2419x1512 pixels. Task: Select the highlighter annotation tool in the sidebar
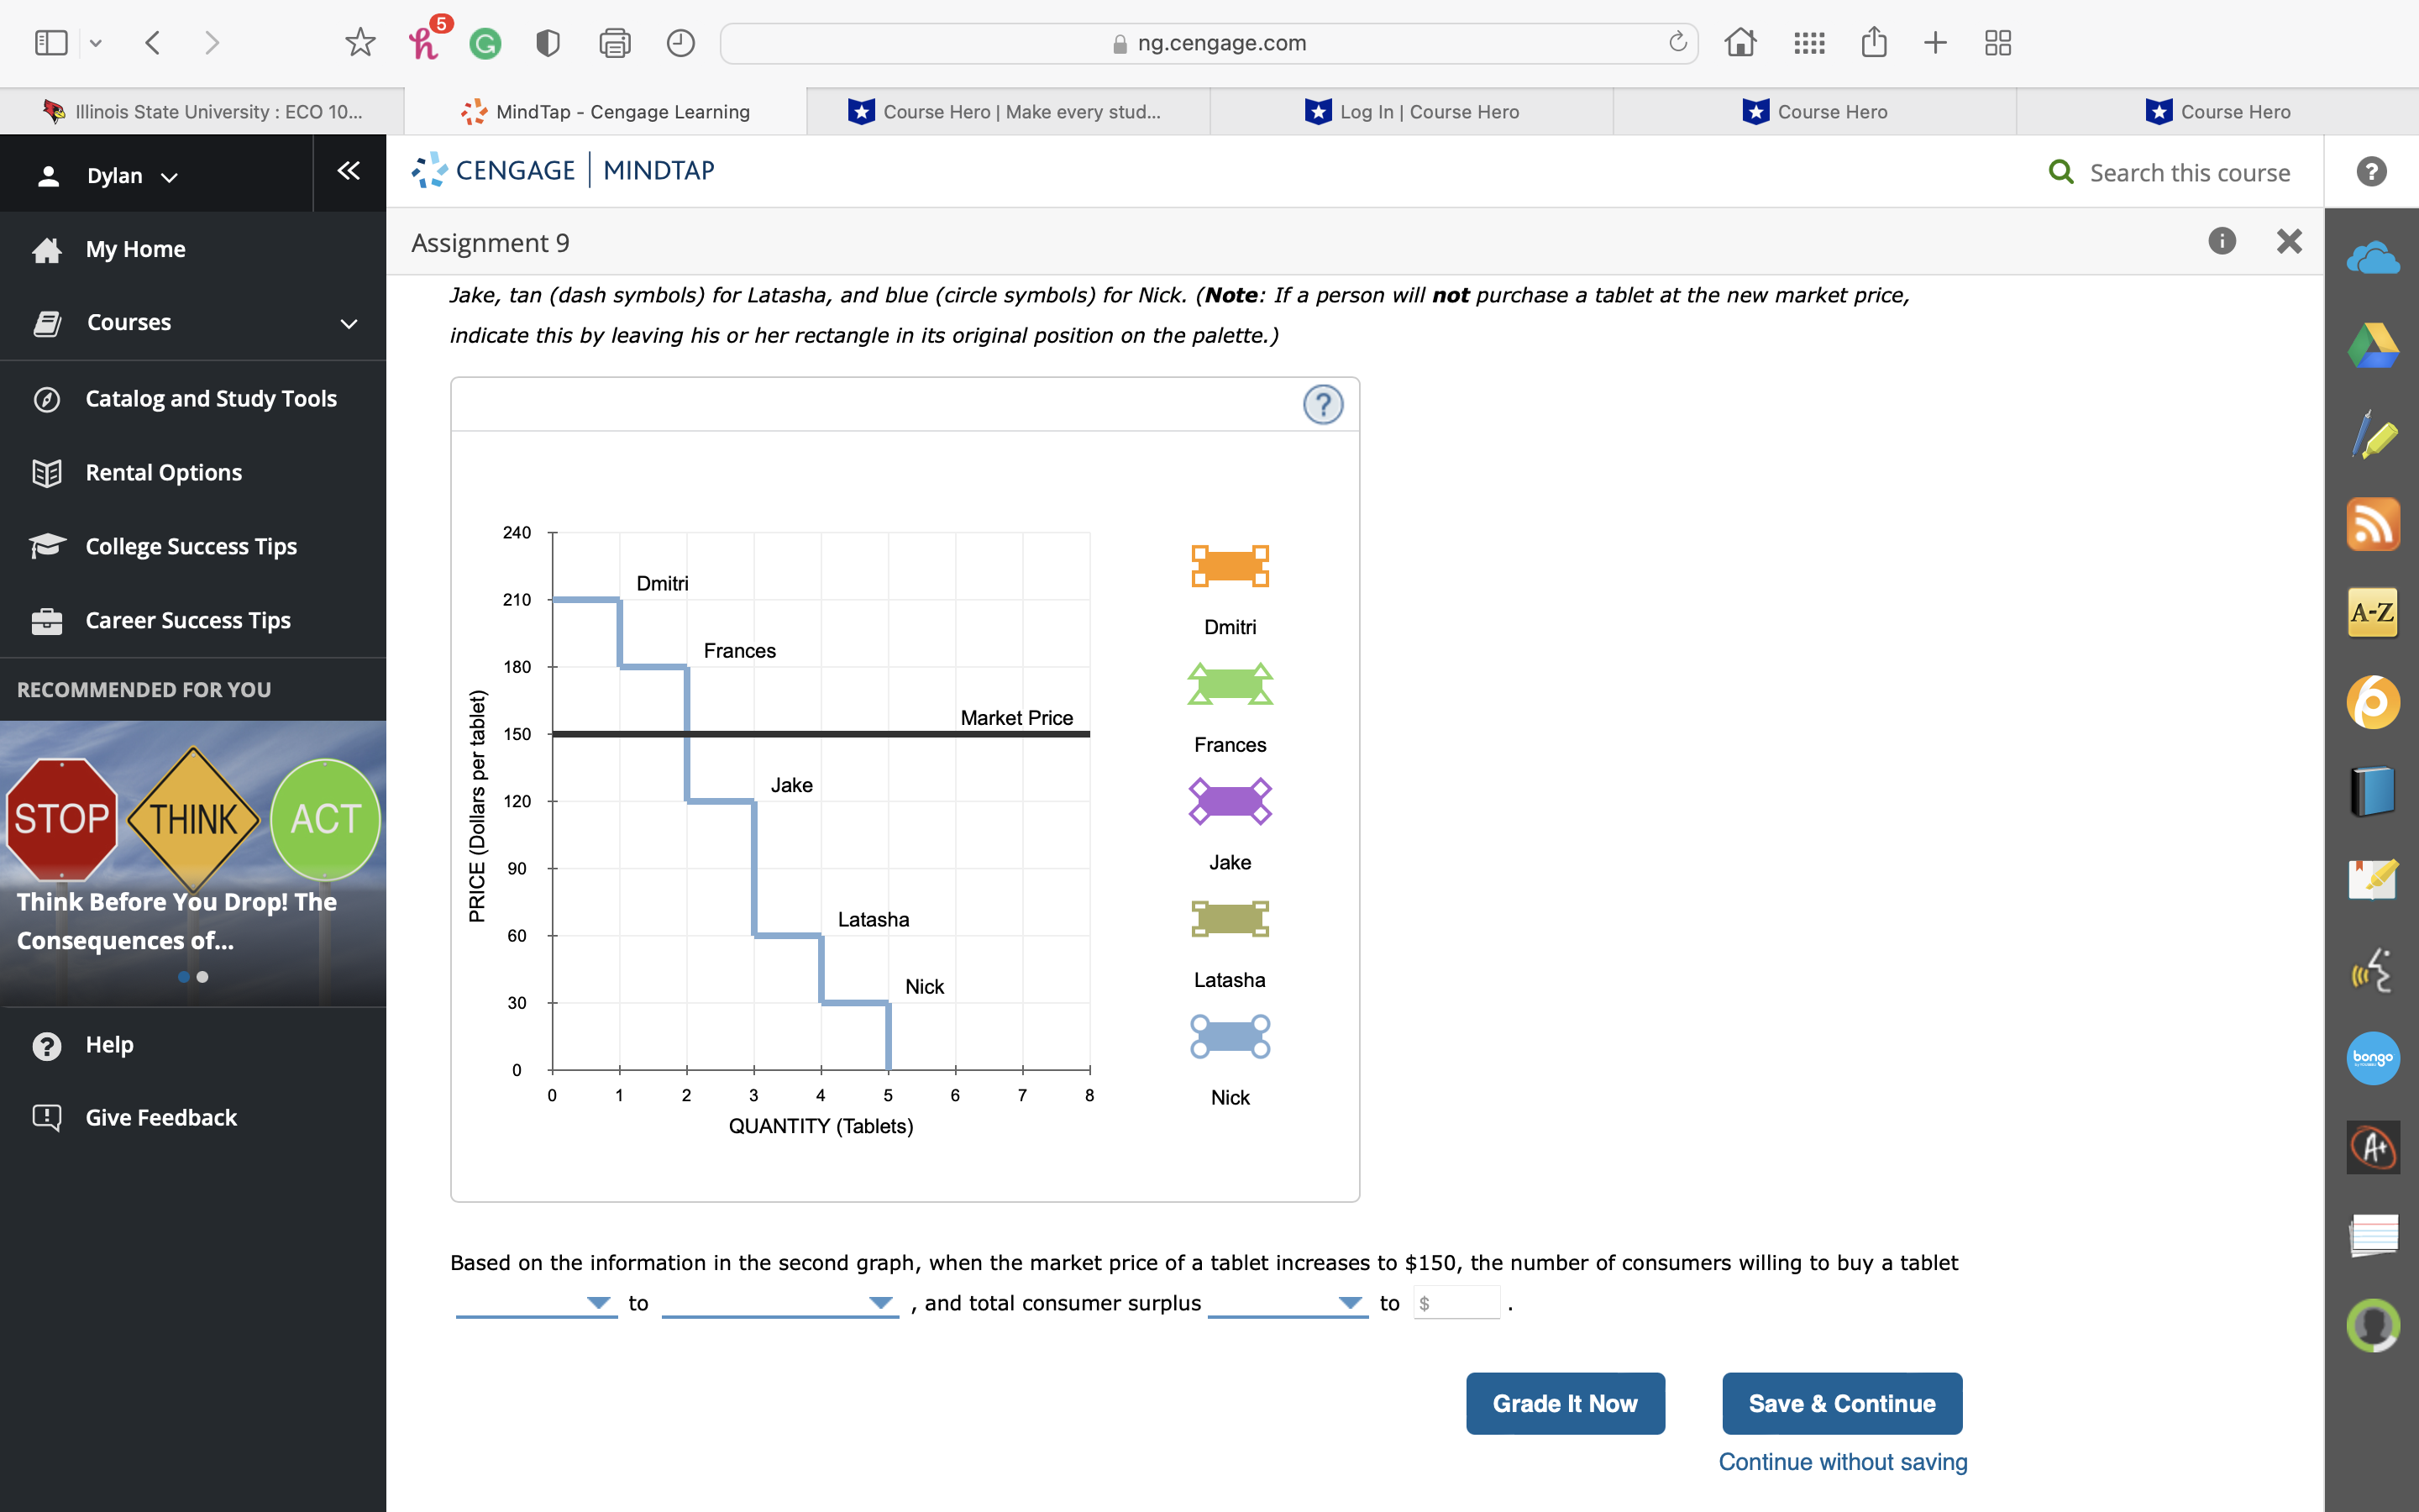[x=2373, y=435]
